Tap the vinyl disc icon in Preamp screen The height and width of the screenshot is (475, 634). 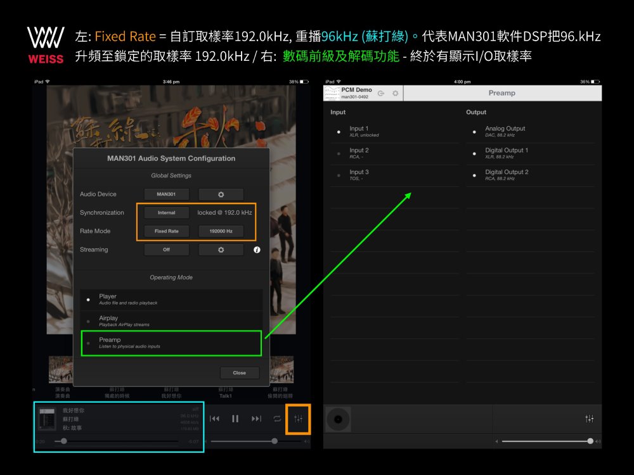click(x=338, y=419)
